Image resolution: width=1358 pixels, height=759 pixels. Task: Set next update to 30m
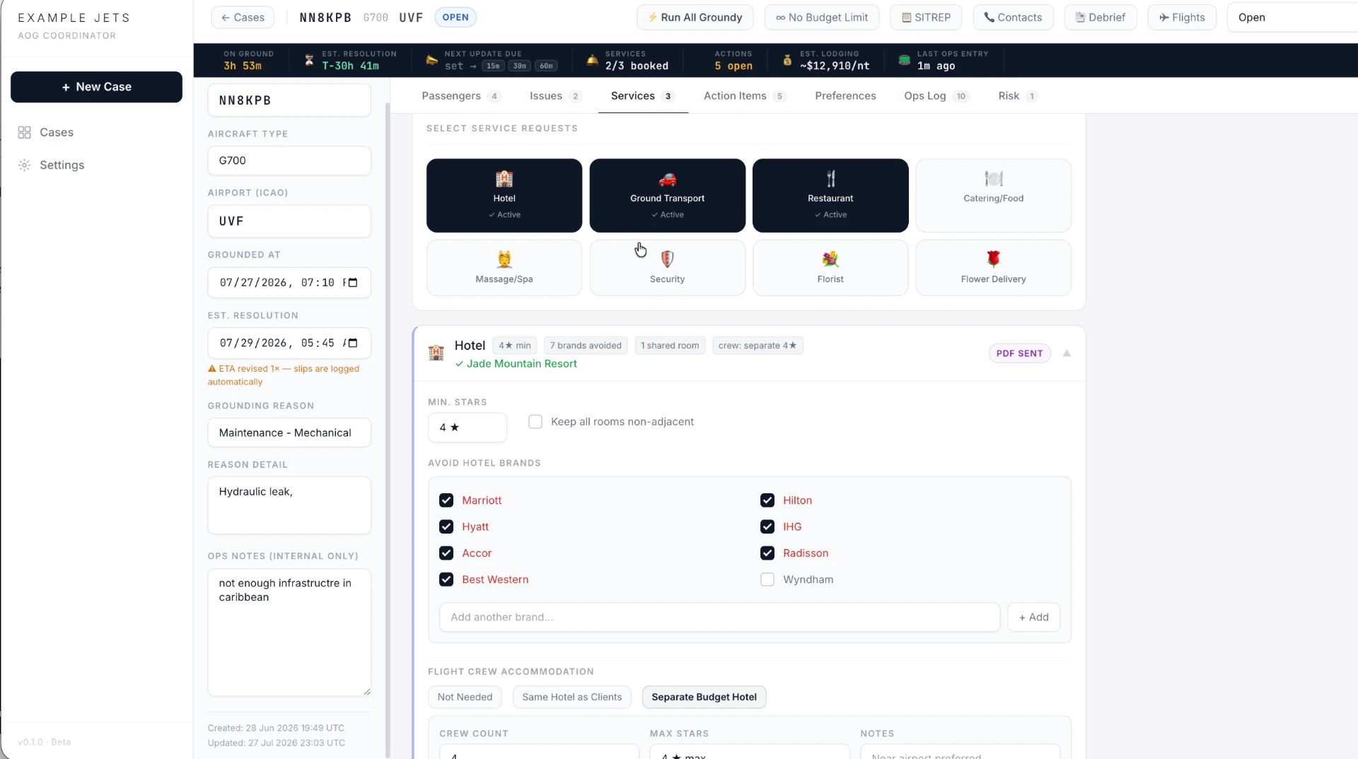point(520,66)
